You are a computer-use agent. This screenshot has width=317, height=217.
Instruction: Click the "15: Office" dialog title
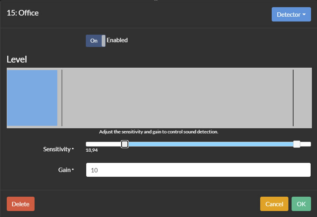pyautogui.click(x=23, y=13)
